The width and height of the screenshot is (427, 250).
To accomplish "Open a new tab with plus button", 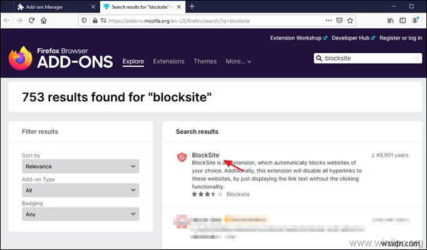I will point(192,6).
